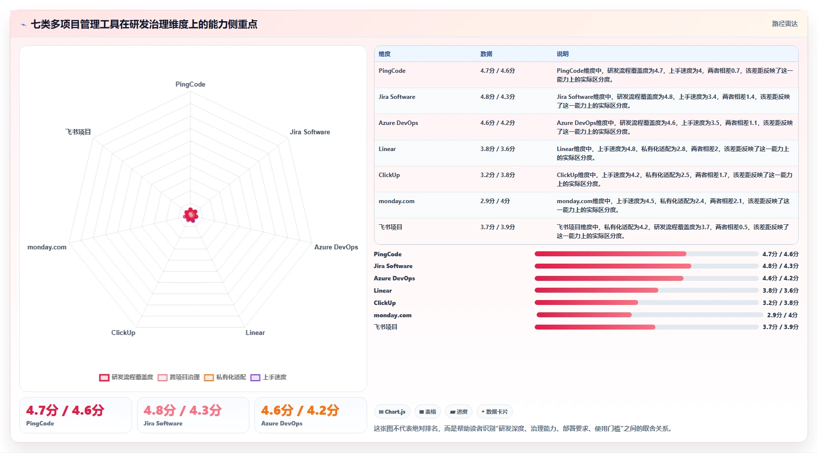Click the orange 私有化适配 legend swatch

click(209, 378)
